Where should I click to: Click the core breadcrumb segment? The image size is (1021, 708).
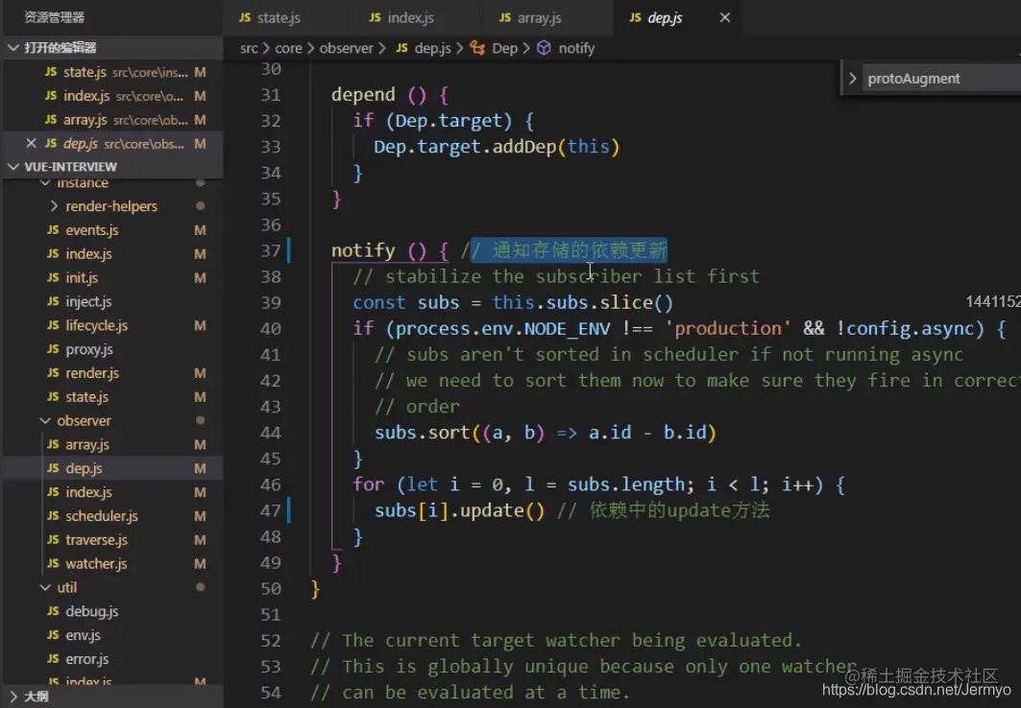(288, 48)
